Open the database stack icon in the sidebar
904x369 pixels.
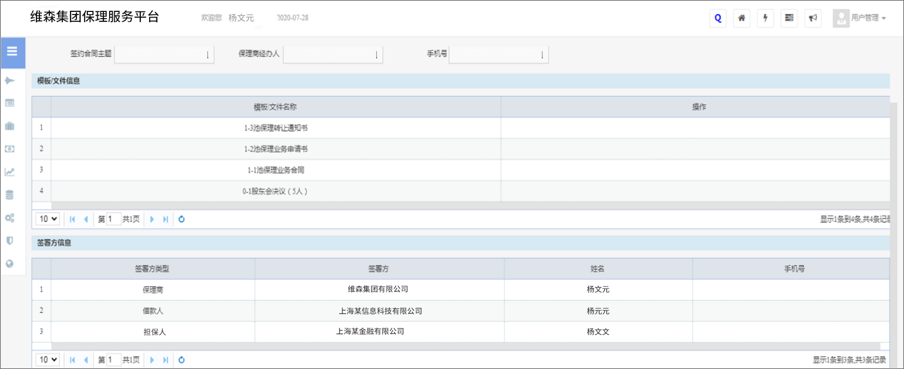pyautogui.click(x=9, y=195)
